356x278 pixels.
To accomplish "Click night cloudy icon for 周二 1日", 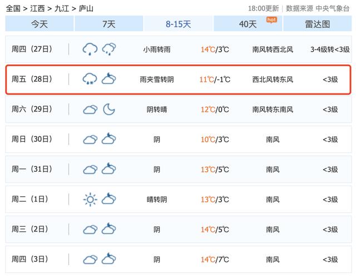I will click(109, 198).
